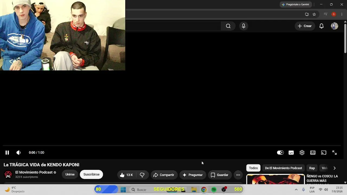Image resolution: width=347 pixels, height=195 pixels.
Task: Cast the video to a TV
Action: pos(324,153)
